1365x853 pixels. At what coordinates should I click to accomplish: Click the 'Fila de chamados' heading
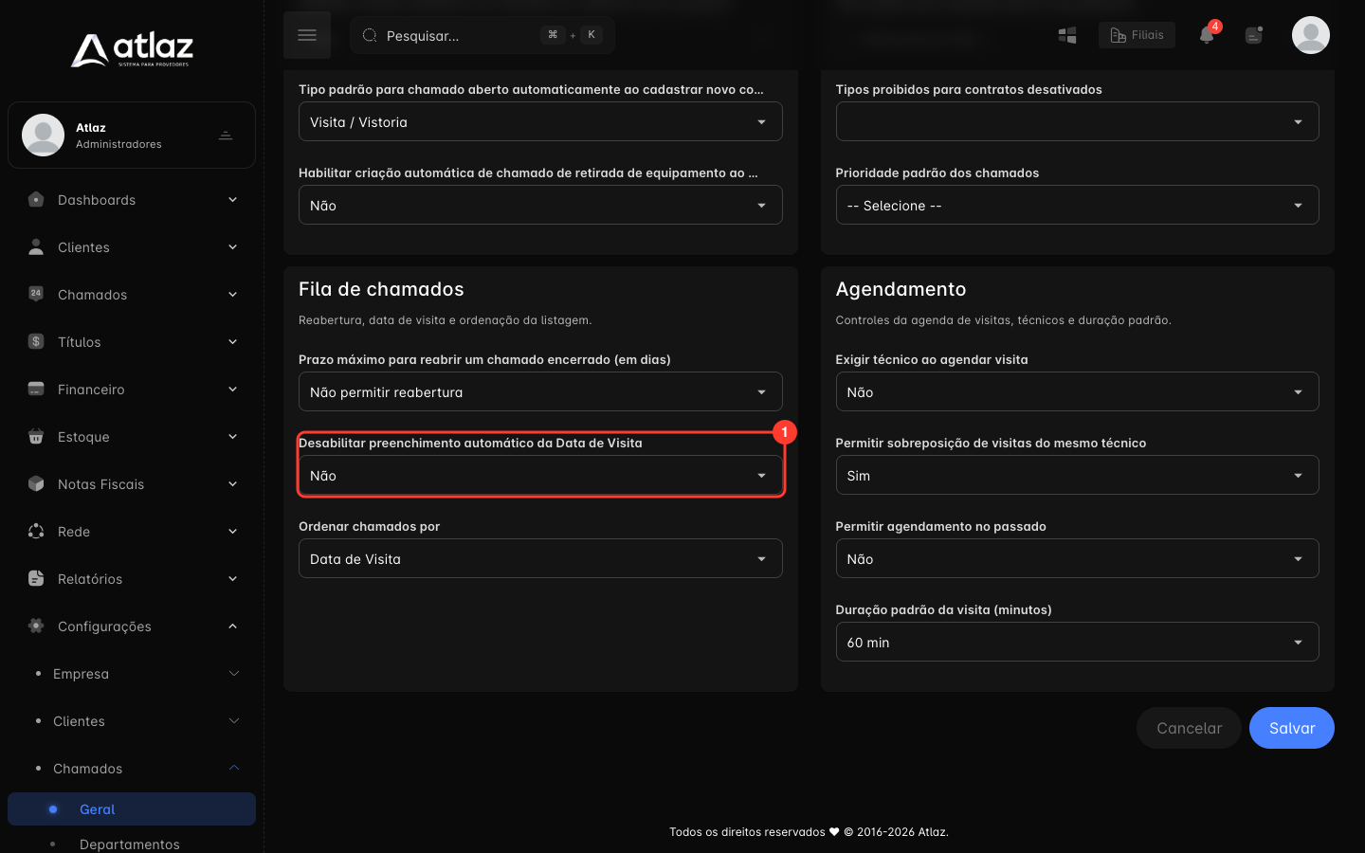(x=381, y=289)
